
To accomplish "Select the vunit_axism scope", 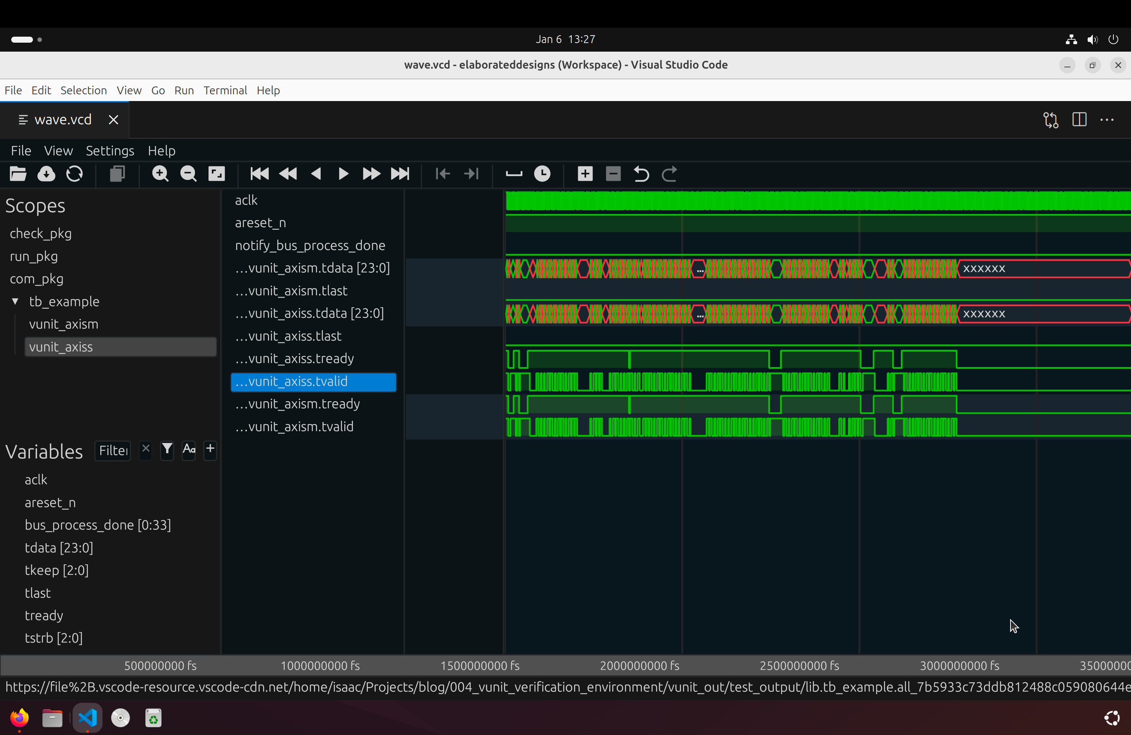I will pyautogui.click(x=64, y=324).
